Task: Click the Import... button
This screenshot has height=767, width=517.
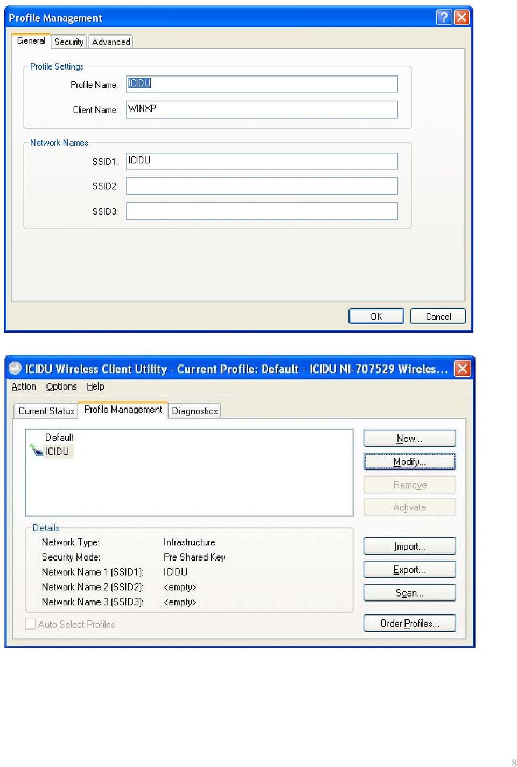Action: (409, 546)
